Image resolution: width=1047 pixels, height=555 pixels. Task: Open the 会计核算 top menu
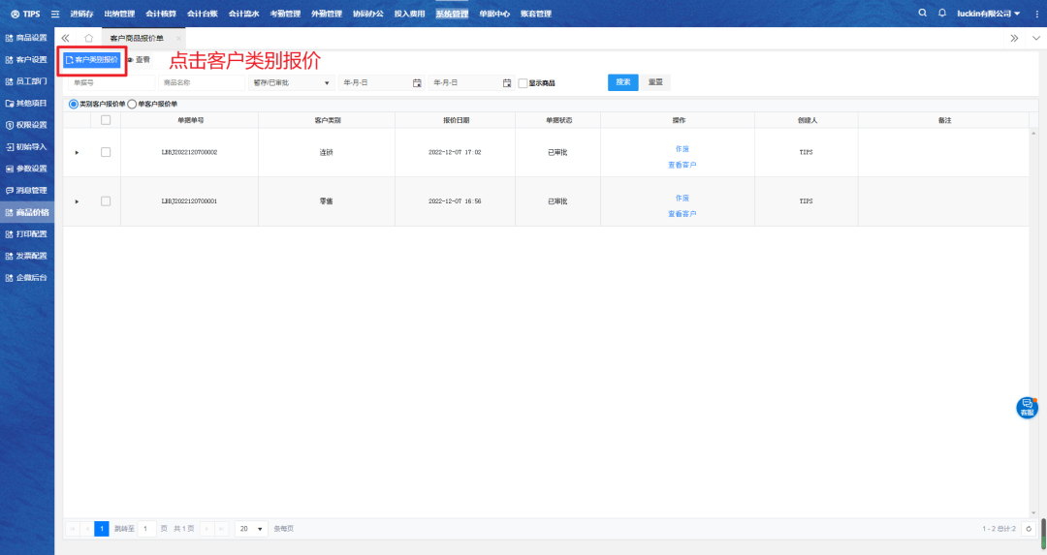coord(161,14)
